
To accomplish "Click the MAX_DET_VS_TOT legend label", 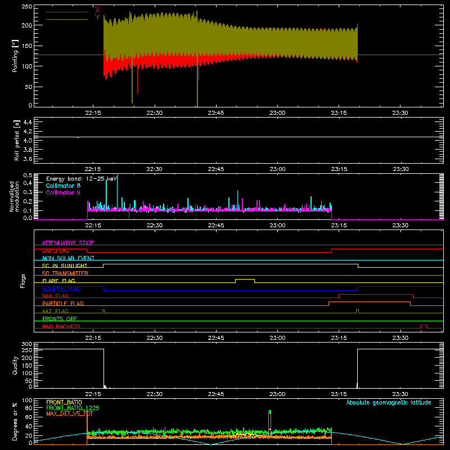I will pyautogui.click(x=70, y=413).
